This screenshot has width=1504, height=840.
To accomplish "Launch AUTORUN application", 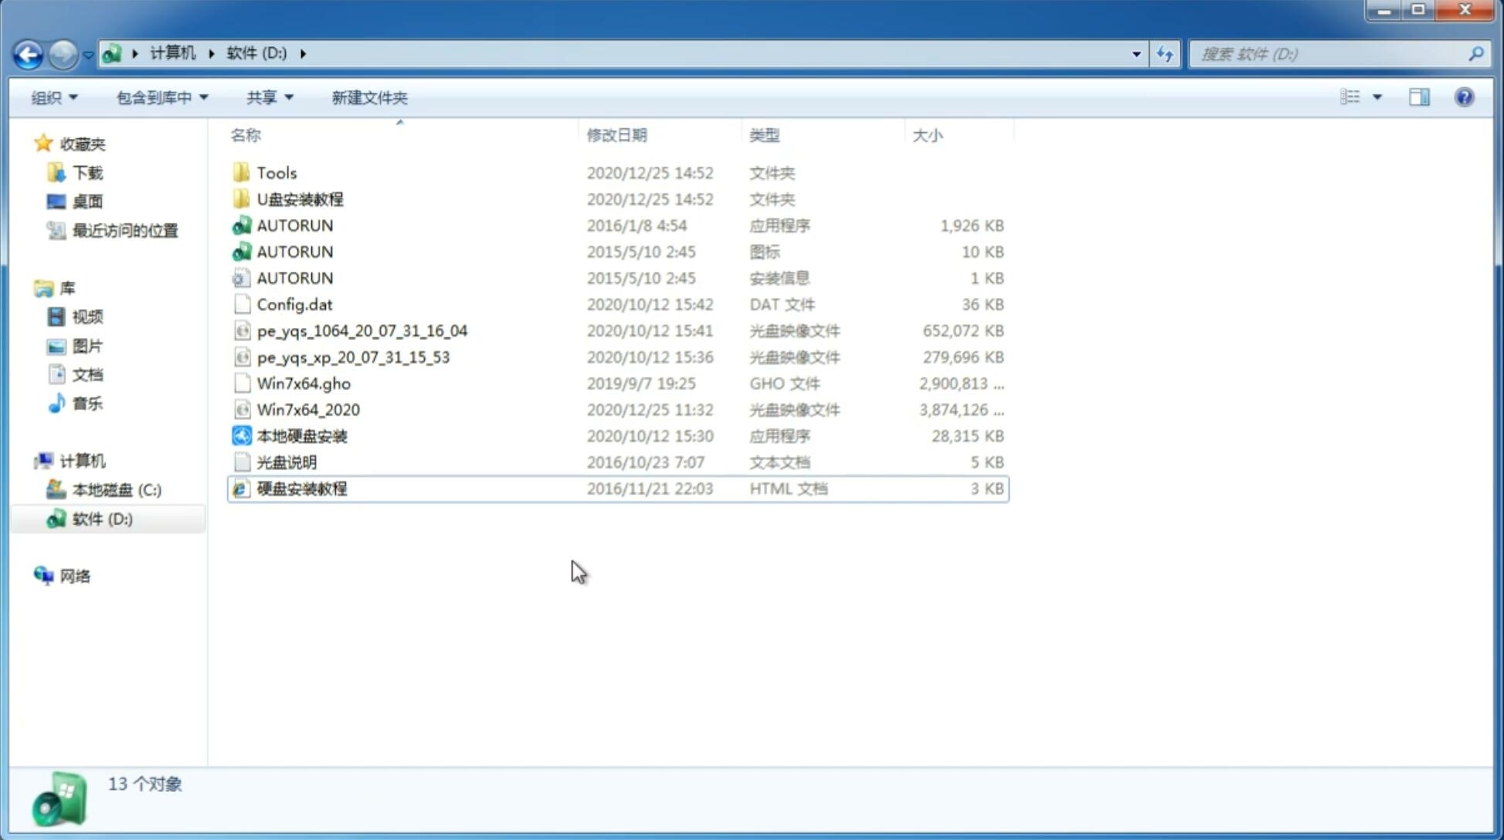I will click(295, 225).
